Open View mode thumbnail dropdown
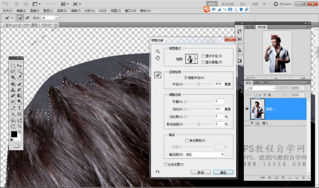This screenshot has height=188, width=319. click(x=196, y=59)
